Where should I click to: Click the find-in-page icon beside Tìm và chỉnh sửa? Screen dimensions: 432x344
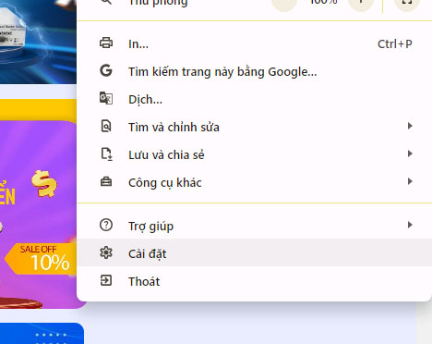pos(106,126)
